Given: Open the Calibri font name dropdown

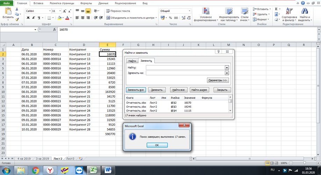Looking at the screenshot, I should coord(50,11).
